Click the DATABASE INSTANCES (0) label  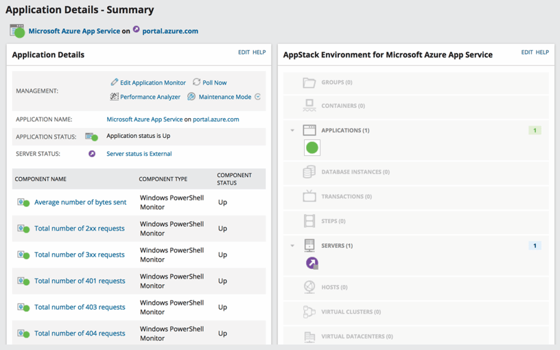(355, 172)
